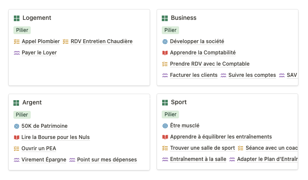Click the target icon for Développer la société
This screenshot has height=180, width=308.
[165, 42]
